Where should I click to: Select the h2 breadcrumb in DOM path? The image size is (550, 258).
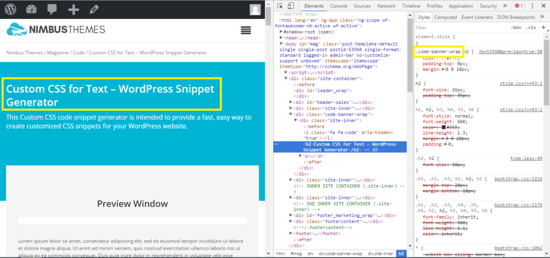tap(401, 254)
